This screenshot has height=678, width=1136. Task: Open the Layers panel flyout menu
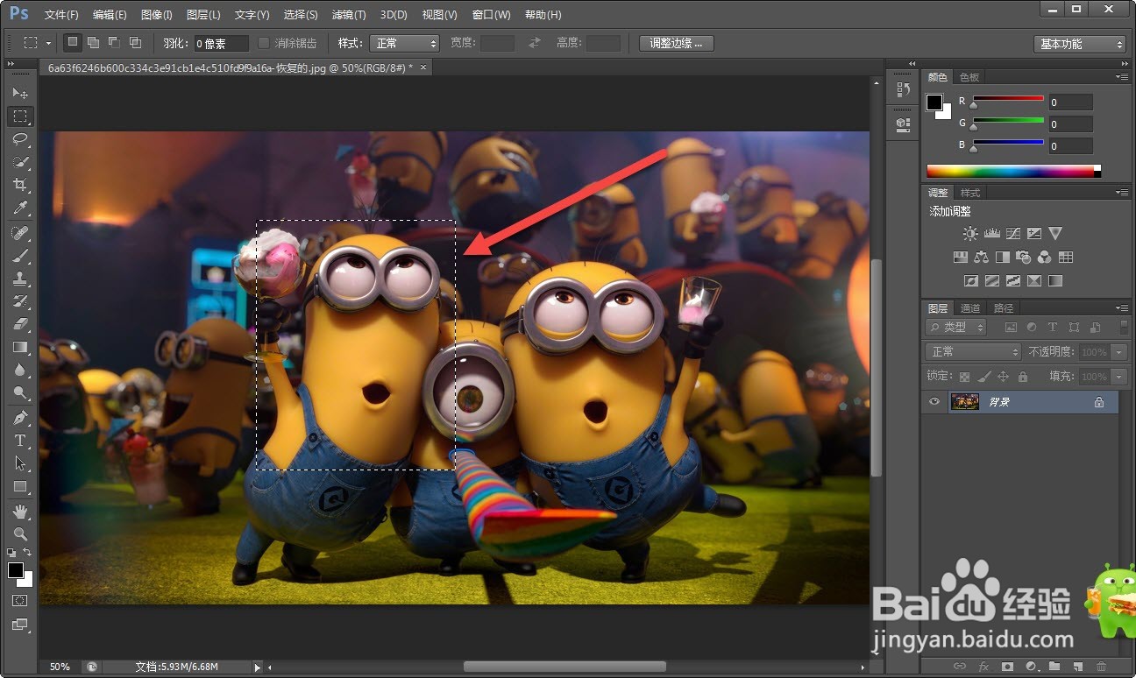click(x=1122, y=308)
